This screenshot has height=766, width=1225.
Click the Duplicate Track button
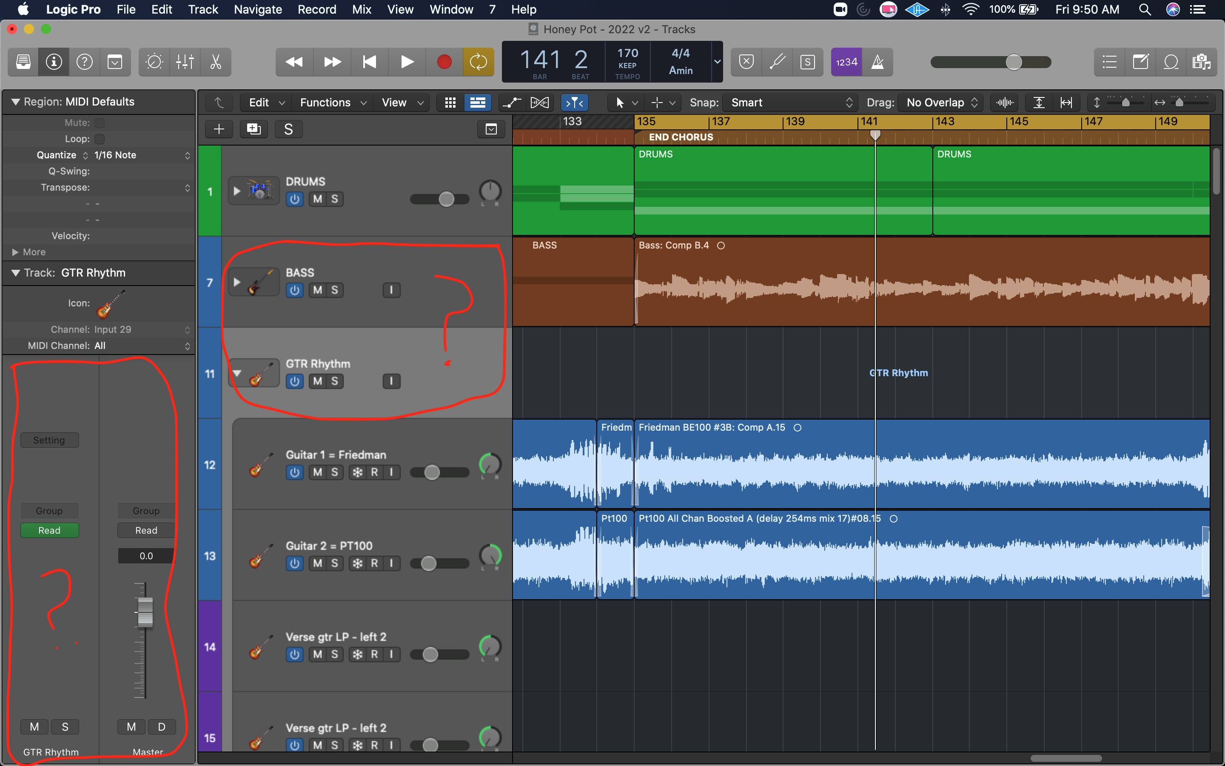tap(254, 129)
